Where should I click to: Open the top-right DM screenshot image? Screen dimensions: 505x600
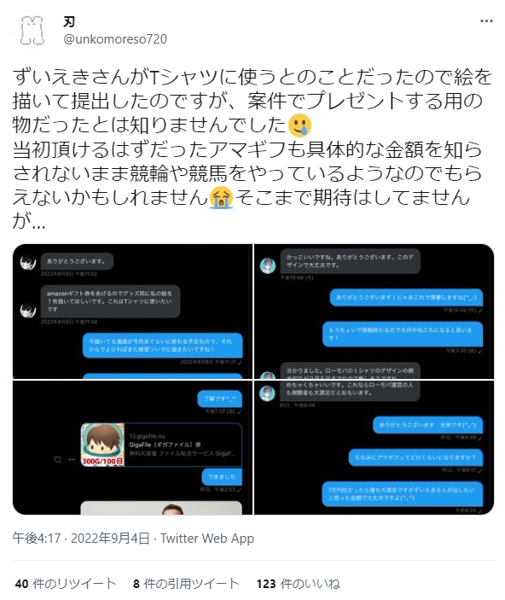pyautogui.click(x=374, y=312)
